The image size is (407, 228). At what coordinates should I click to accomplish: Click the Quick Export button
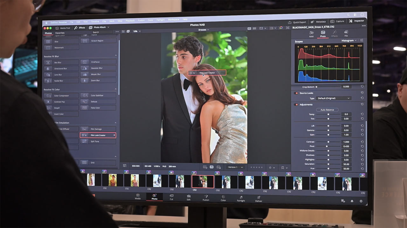point(297,22)
